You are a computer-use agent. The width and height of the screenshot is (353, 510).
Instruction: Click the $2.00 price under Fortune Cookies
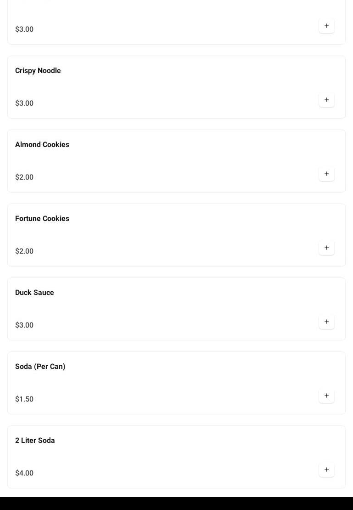tap(24, 251)
